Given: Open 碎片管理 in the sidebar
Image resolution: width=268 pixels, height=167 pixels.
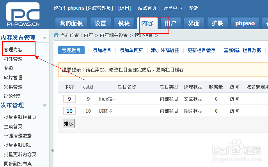Looking at the screenshot, I should tap(13, 78).
